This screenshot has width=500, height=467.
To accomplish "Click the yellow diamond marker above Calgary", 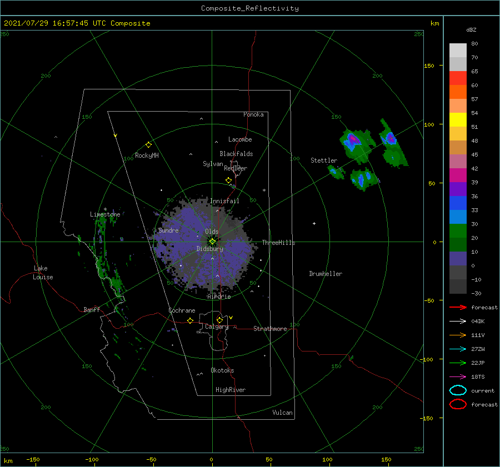I will click(x=219, y=320).
